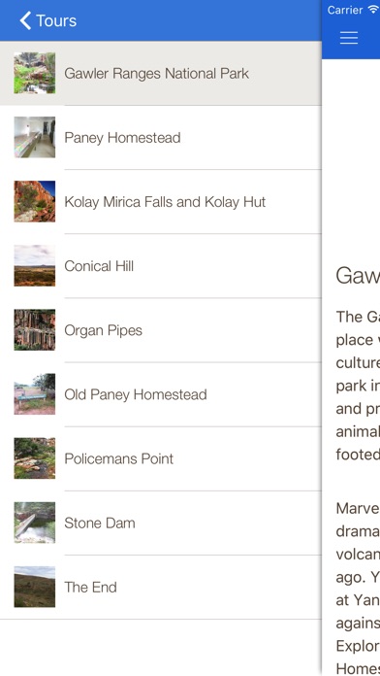Tap the Conical Hill thumbnail image
Image resolution: width=380 pixels, height=676 pixels.
click(35, 266)
